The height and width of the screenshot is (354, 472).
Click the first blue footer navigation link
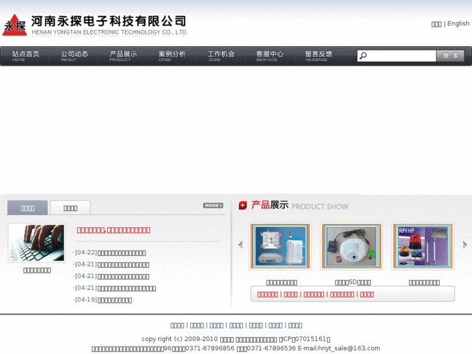[x=177, y=325]
